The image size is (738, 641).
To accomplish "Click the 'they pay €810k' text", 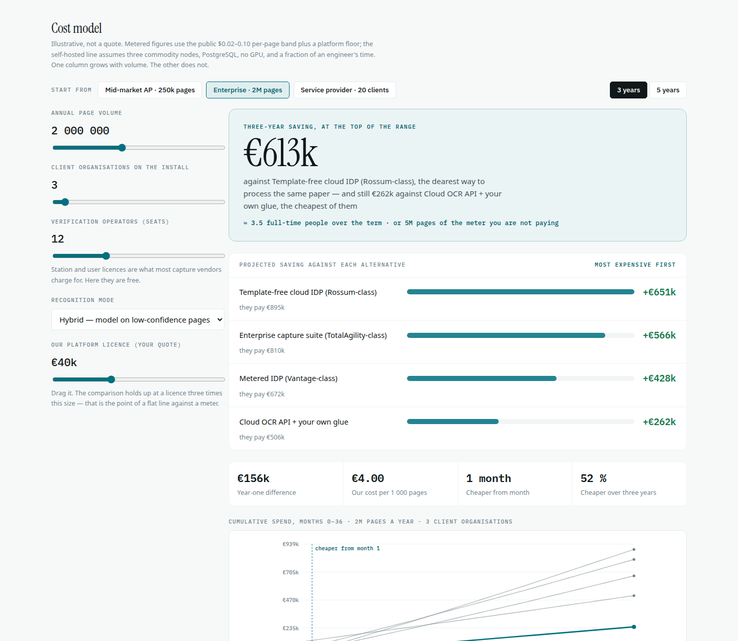I will pyautogui.click(x=262, y=351).
